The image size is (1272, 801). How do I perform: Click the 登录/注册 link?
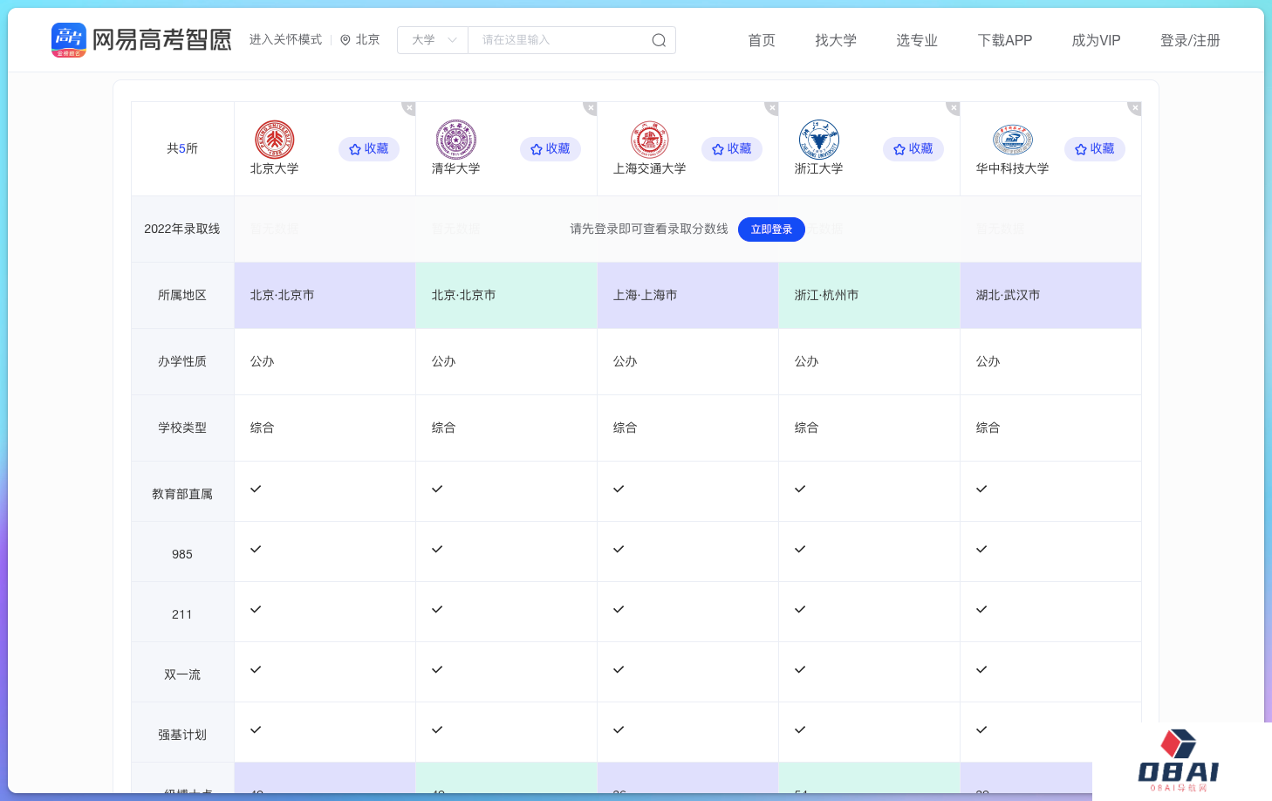tap(1189, 40)
